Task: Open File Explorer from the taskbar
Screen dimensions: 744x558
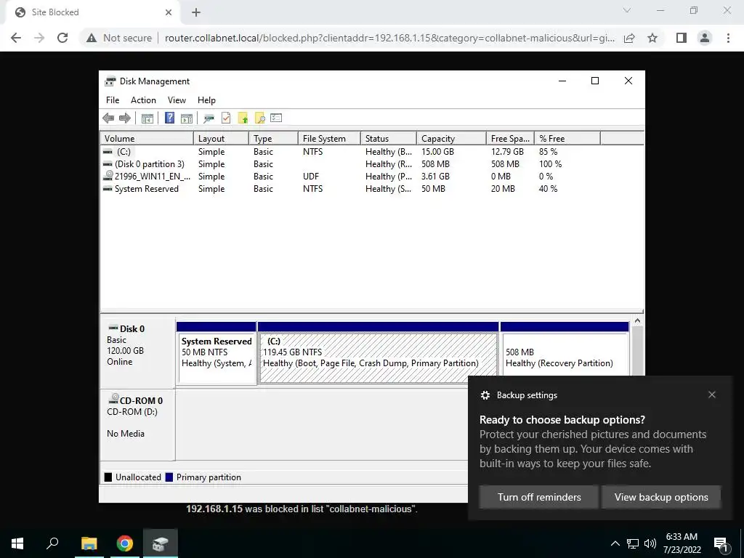Action: pyautogui.click(x=89, y=543)
